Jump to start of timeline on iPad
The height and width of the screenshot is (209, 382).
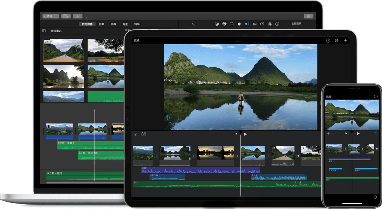(x=236, y=134)
